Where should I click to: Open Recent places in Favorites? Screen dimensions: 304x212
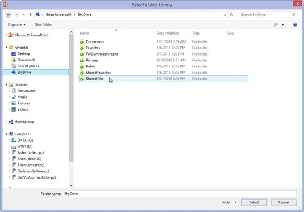pos(28,66)
